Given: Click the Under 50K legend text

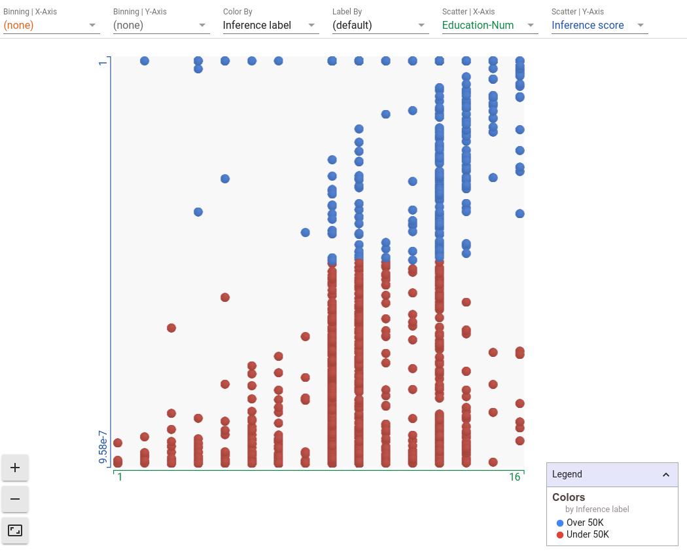Looking at the screenshot, I should 588,535.
